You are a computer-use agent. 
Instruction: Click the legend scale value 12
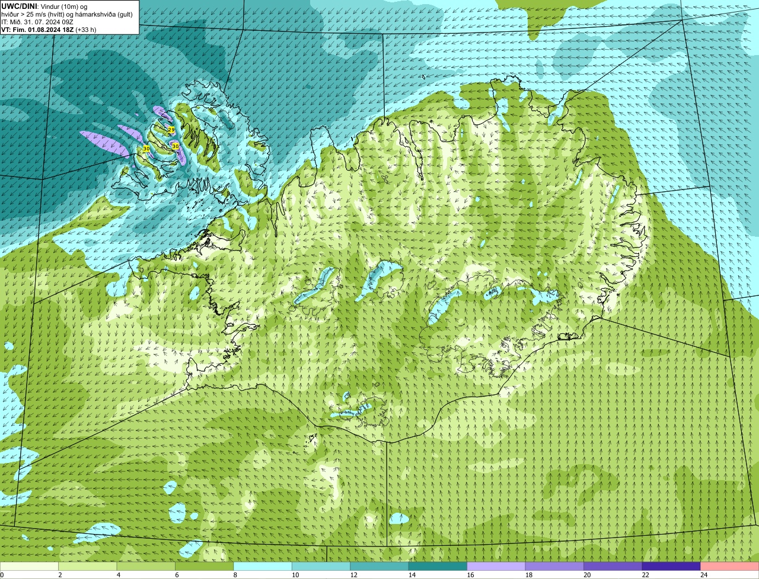[353, 575]
